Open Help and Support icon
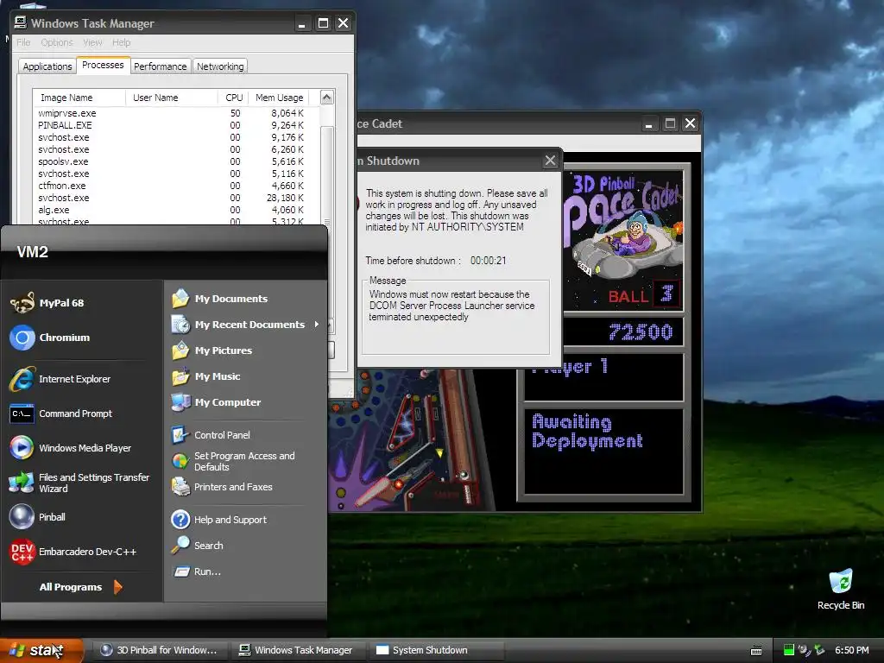884x663 pixels. [180, 519]
